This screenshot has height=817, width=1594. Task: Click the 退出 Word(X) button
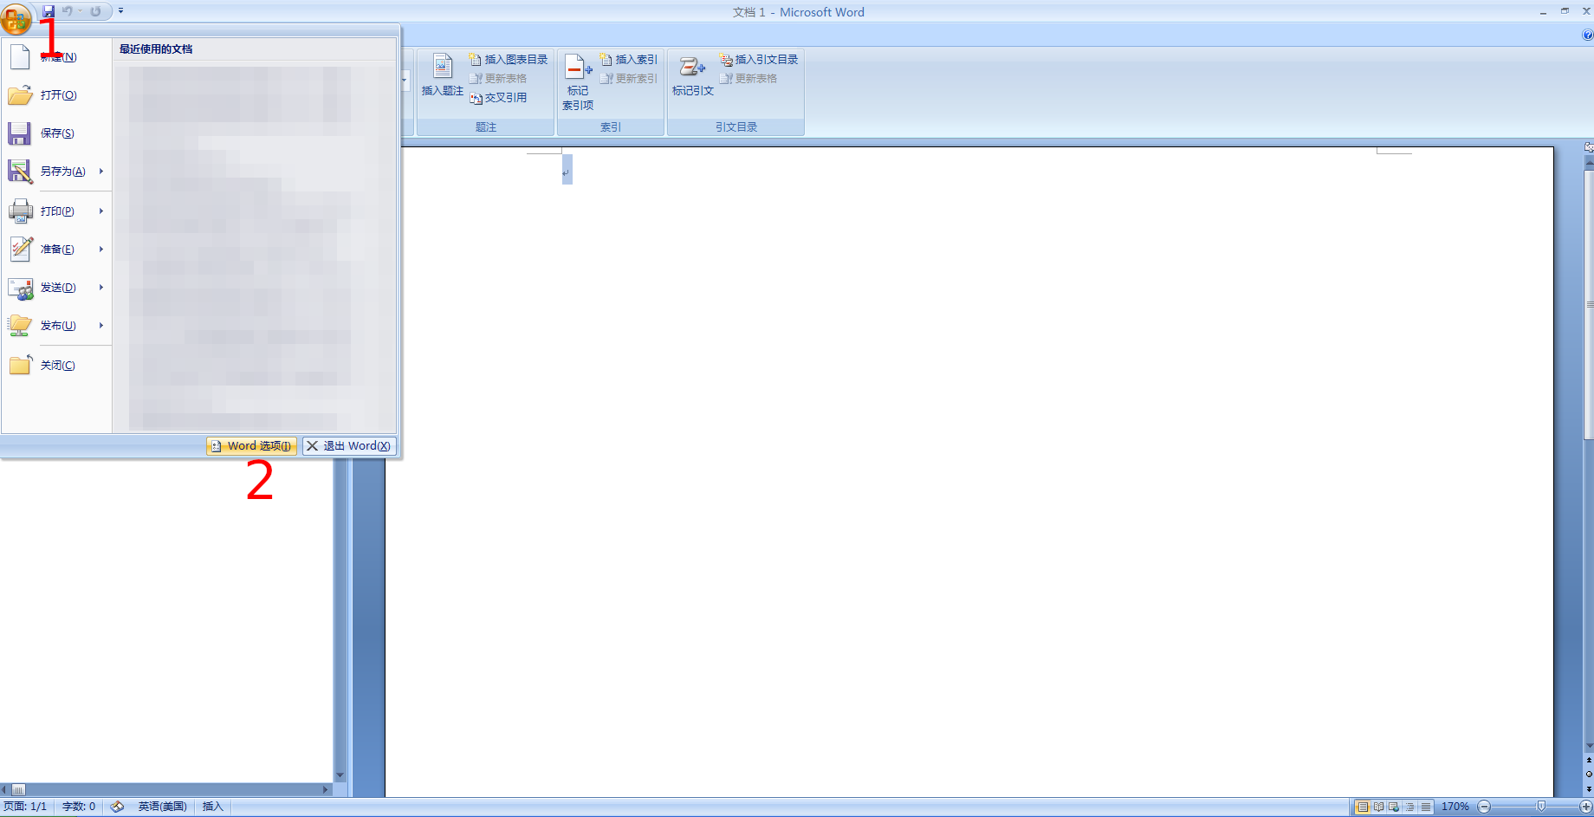(x=349, y=446)
